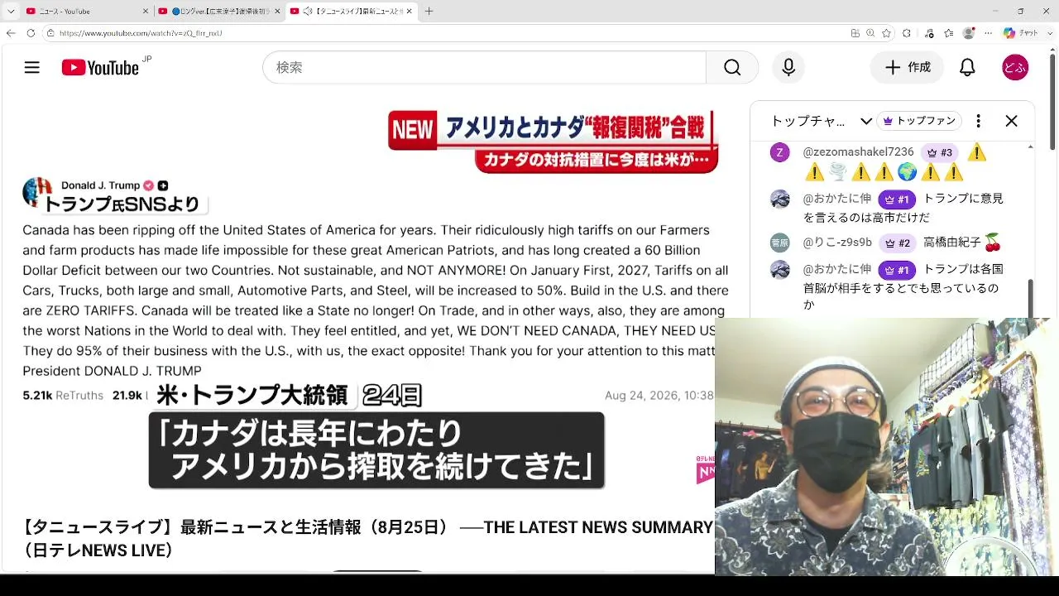The image size is (1059, 596).
Task: Open the browser settings ellipsis menu
Action: (x=989, y=33)
